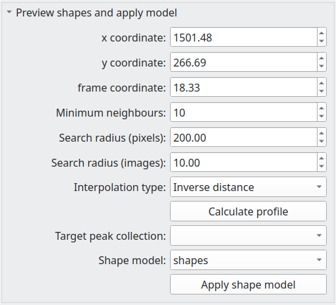
Task: Increase the x coordinate value
Action: point(322,33)
